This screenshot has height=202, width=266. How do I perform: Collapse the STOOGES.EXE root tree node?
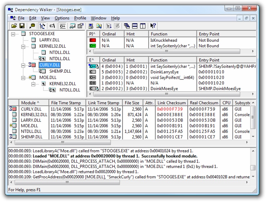13,34
